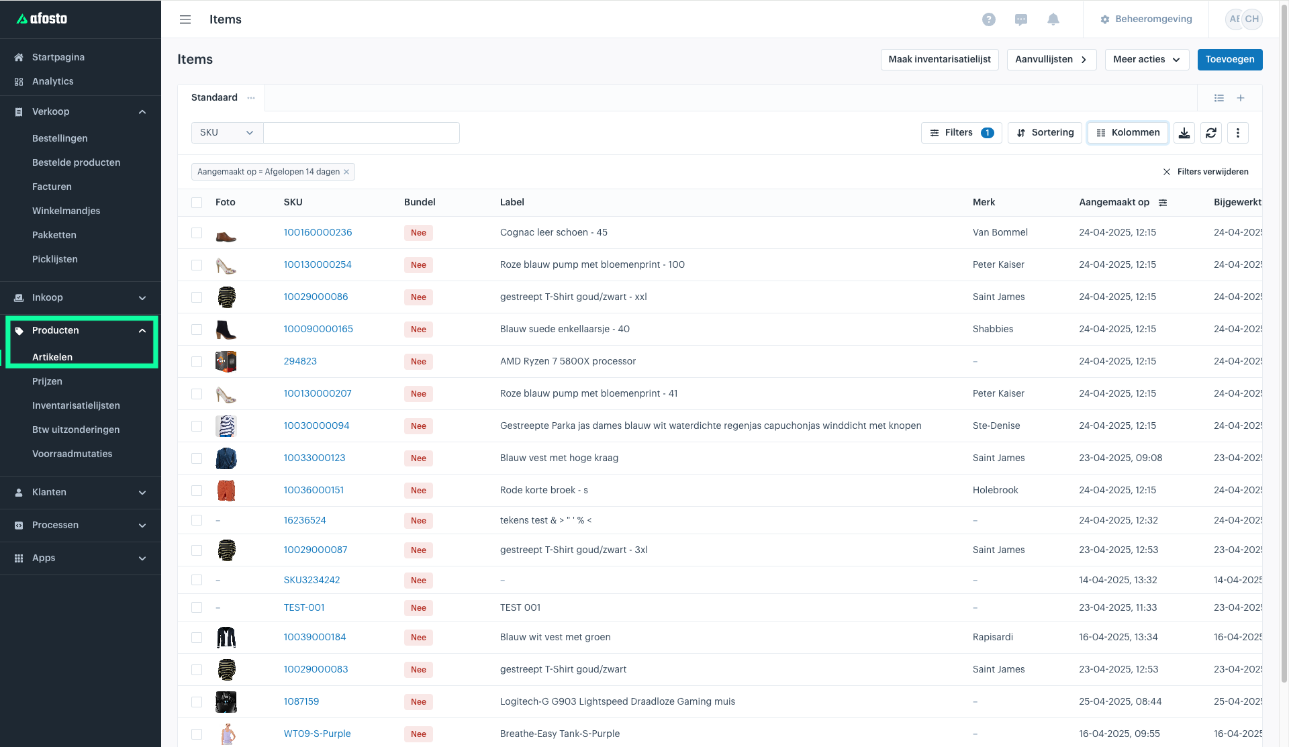Open the notifications bell

click(1053, 19)
